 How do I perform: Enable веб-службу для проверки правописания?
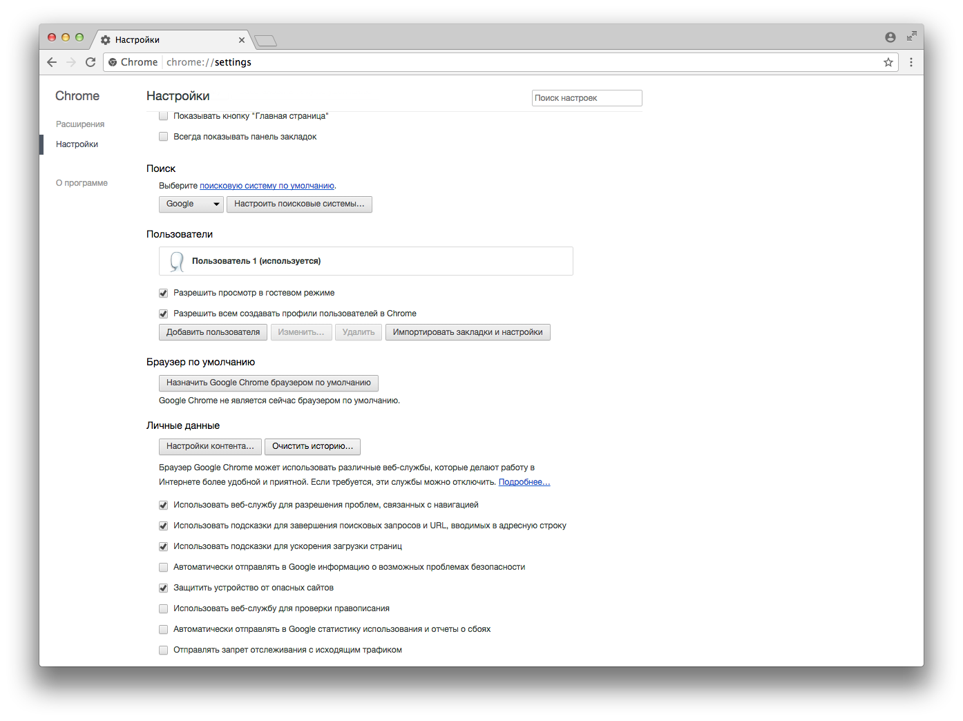pos(164,608)
